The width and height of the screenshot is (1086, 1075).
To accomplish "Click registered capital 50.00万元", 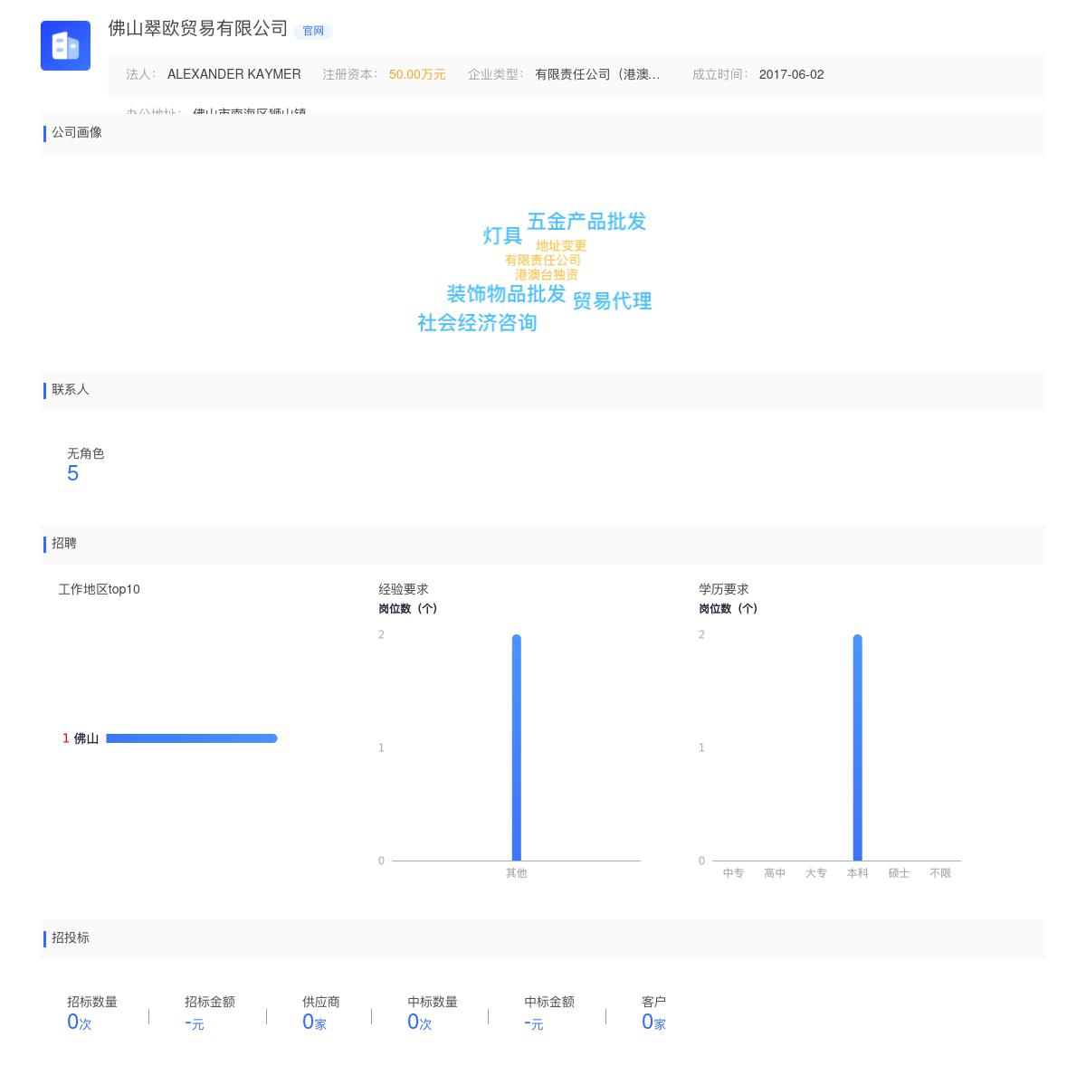I will (417, 74).
